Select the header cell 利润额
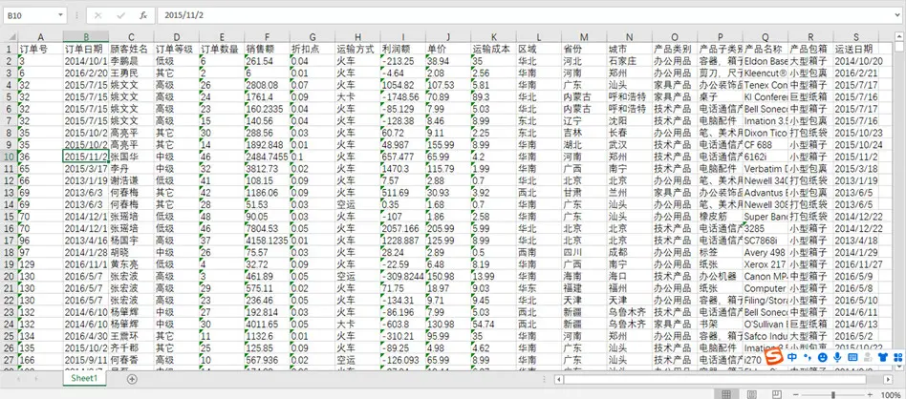 [402, 49]
